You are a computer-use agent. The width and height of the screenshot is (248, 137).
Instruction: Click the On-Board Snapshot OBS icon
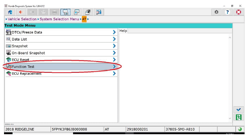click(9, 53)
